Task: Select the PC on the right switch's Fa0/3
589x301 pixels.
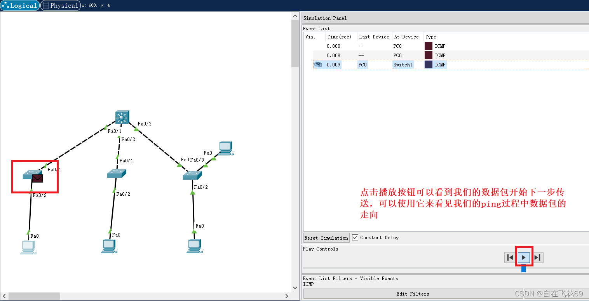Action: tap(226, 149)
